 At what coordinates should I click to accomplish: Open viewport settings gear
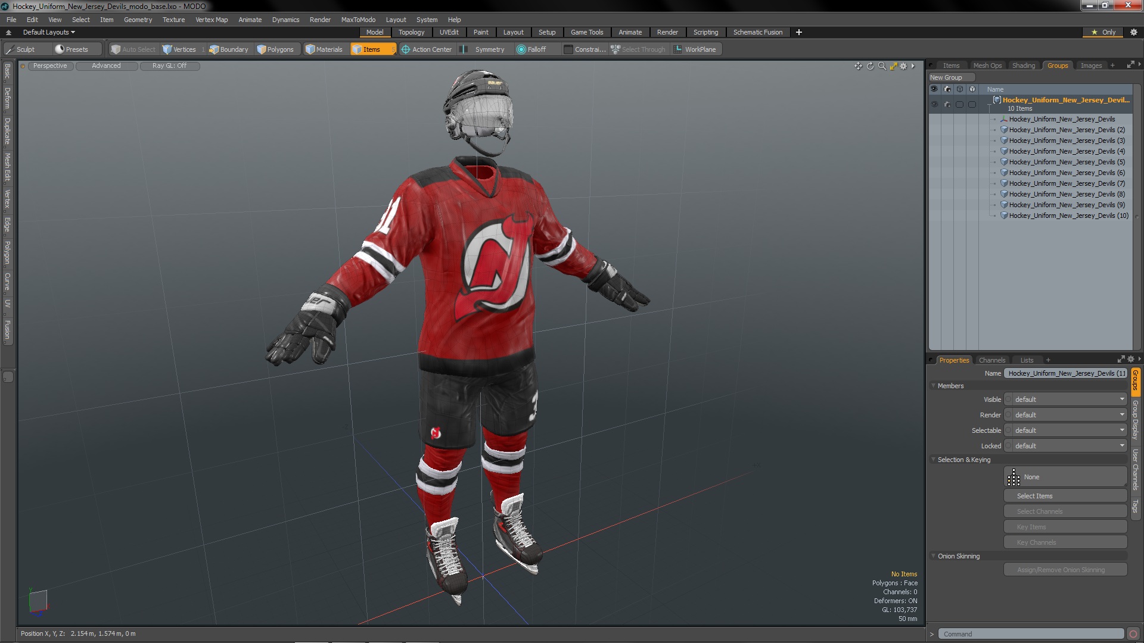coord(903,66)
